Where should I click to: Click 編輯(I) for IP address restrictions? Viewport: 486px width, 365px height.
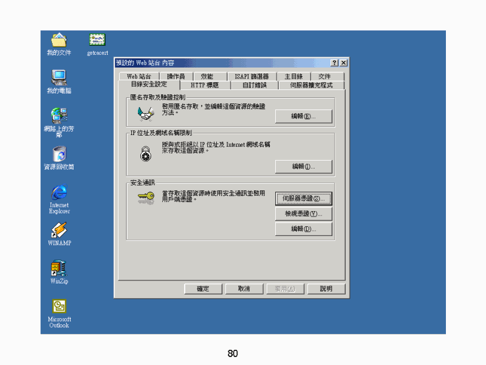pos(303,167)
